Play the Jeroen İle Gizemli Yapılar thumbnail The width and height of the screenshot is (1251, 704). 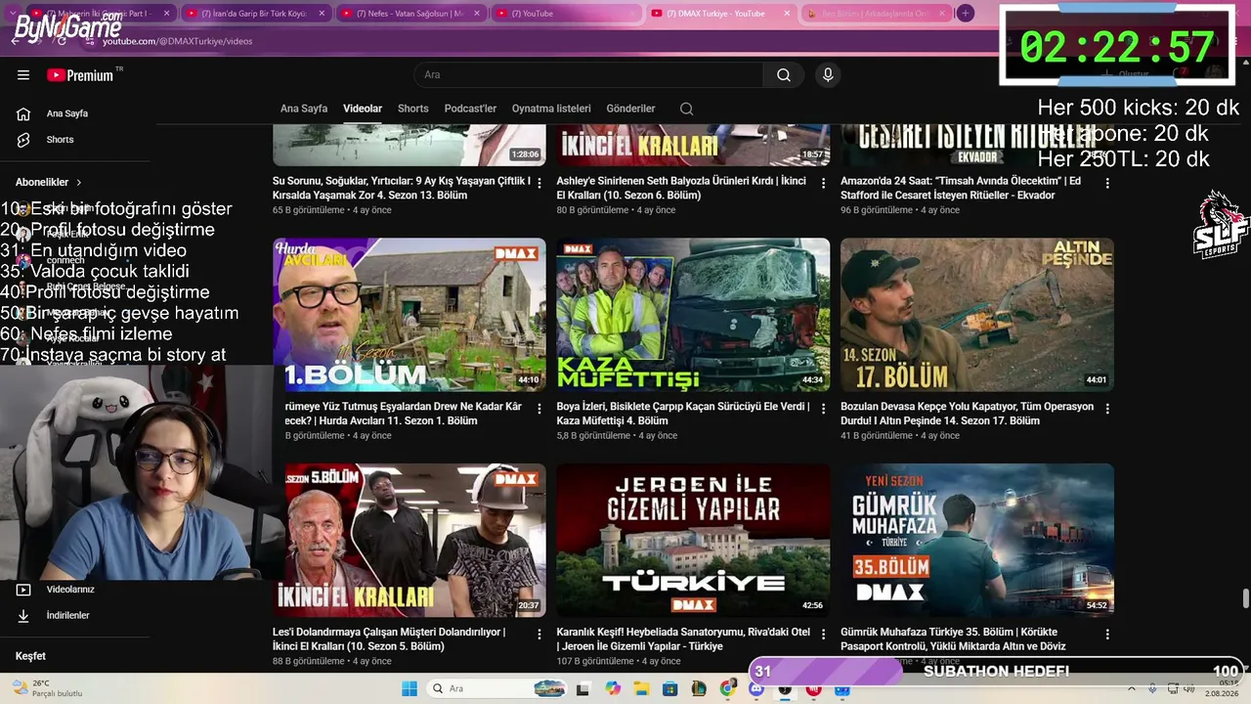694,541
